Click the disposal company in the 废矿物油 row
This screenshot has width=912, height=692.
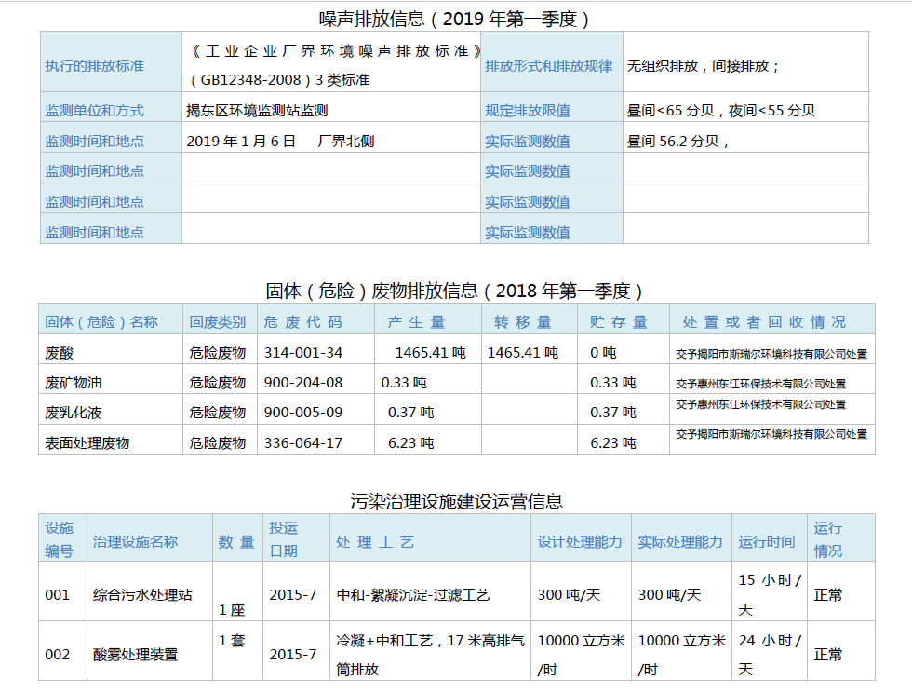[x=761, y=384]
